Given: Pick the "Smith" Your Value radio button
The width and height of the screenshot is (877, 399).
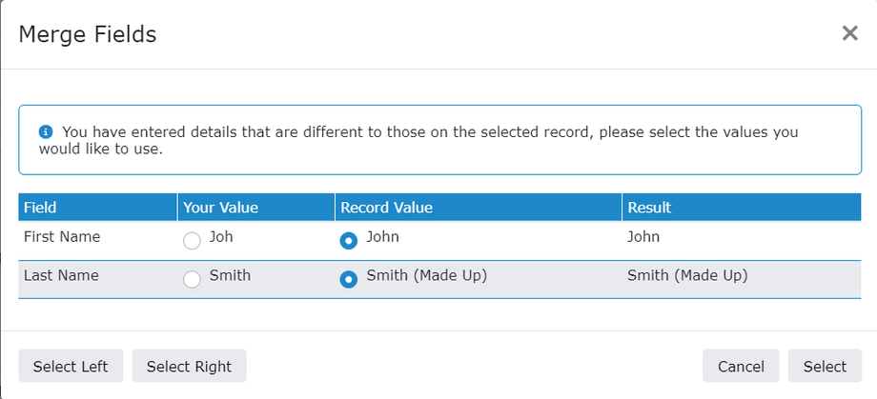Looking at the screenshot, I should pyautogui.click(x=192, y=279).
